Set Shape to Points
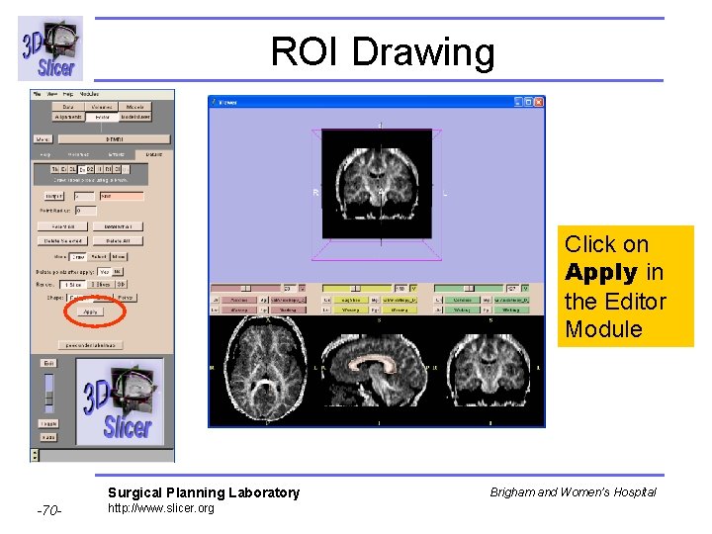The width and height of the screenshot is (712, 534). (125, 298)
